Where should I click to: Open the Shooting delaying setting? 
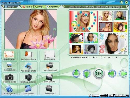(x=29, y=78)
